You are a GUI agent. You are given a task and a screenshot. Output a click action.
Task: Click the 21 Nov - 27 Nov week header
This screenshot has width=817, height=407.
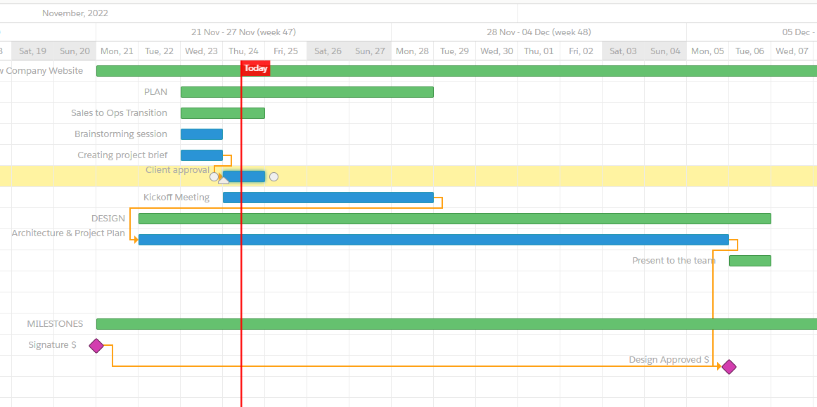[243, 32]
